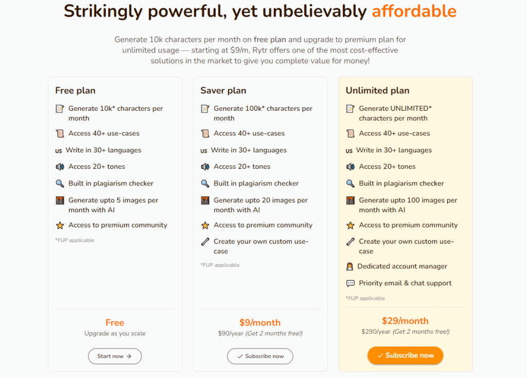The height and width of the screenshot is (378, 527).
Task: Click the image icon beside Generate upto 20 images
Action: pyautogui.click(x=205, y=200)
